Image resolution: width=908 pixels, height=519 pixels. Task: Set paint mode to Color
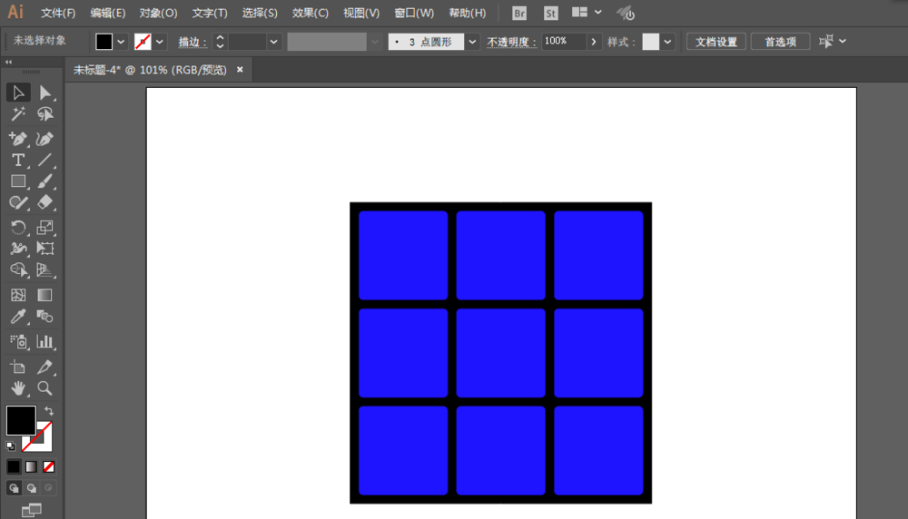(x=14, y=466)
